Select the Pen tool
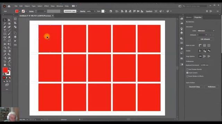 point(5,27)
